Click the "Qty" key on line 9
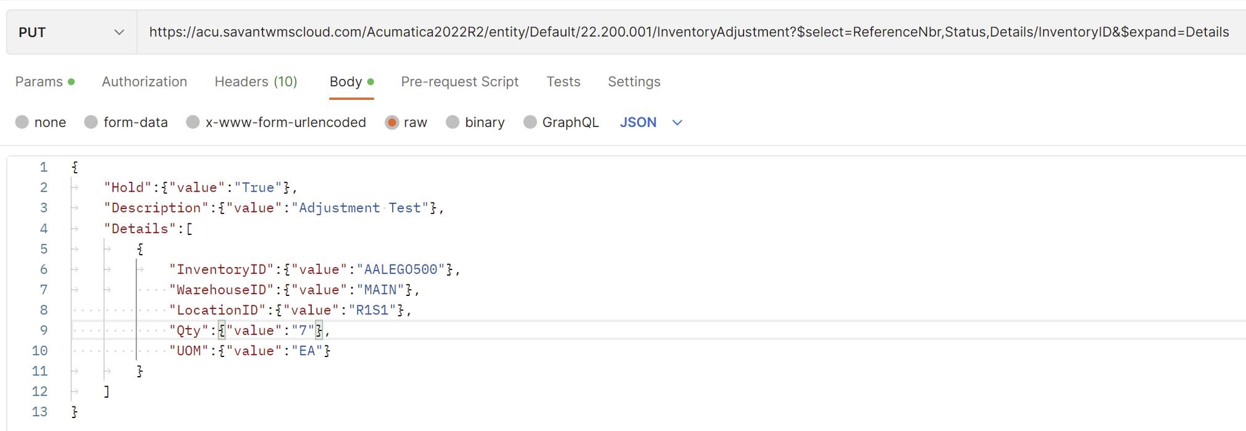 189,330
